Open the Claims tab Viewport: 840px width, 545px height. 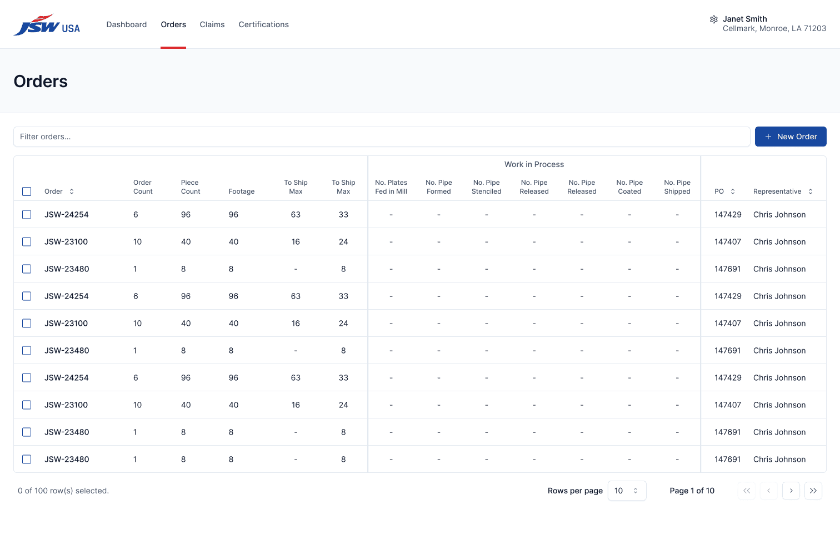[x=212, y=24]
